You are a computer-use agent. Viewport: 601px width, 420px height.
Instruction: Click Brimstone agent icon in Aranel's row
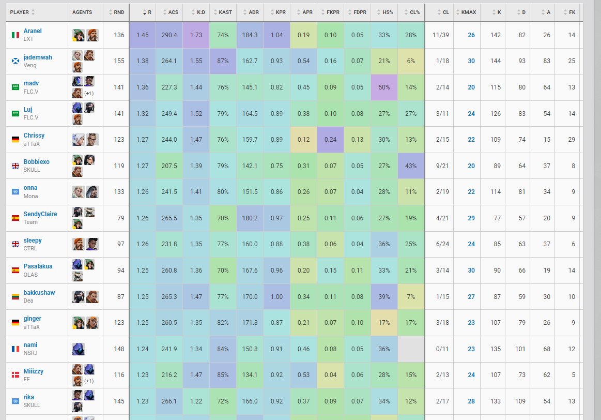(x=93, y=35)
